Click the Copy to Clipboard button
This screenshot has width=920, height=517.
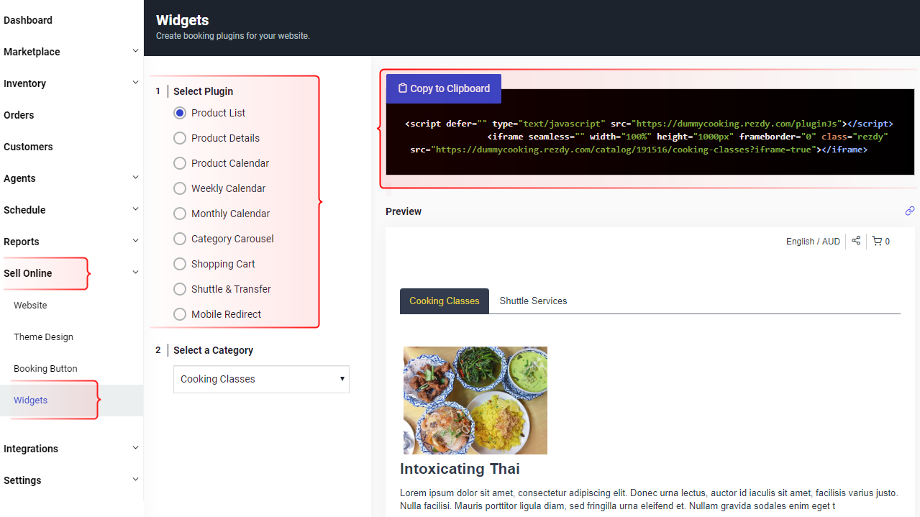click(444, 88)
